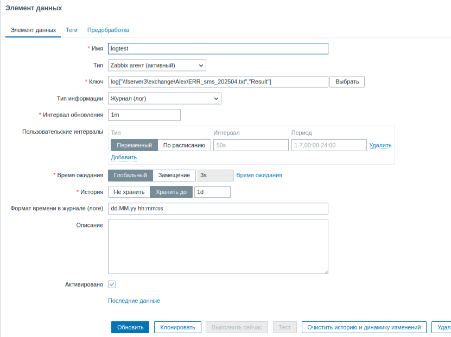Image resolution: width=451 pixels, height=337 pixels.
Task: Click the Описание textarea resize handle corner
Action: point(326,272)
